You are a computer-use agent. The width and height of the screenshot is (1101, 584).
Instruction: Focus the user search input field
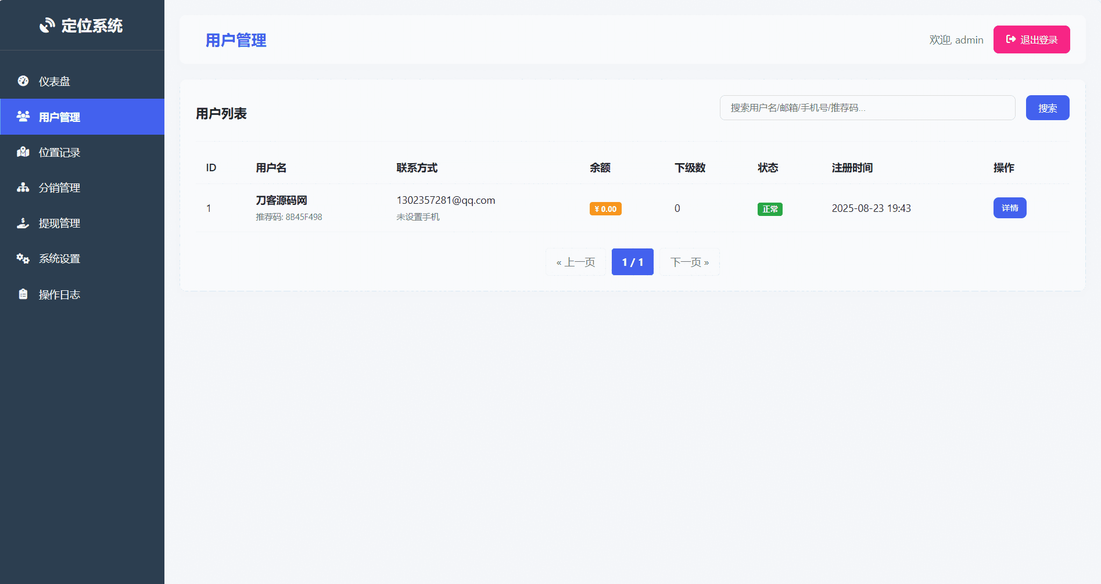tap(867, 108)
